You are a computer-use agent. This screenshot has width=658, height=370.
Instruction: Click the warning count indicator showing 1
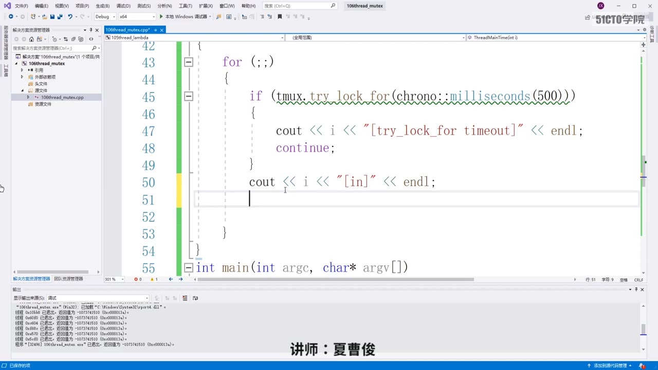[153, 280]
